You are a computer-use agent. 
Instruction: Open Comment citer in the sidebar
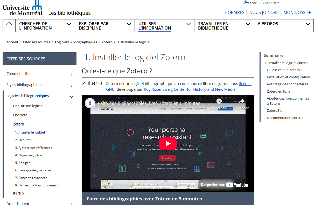[19, 74]
